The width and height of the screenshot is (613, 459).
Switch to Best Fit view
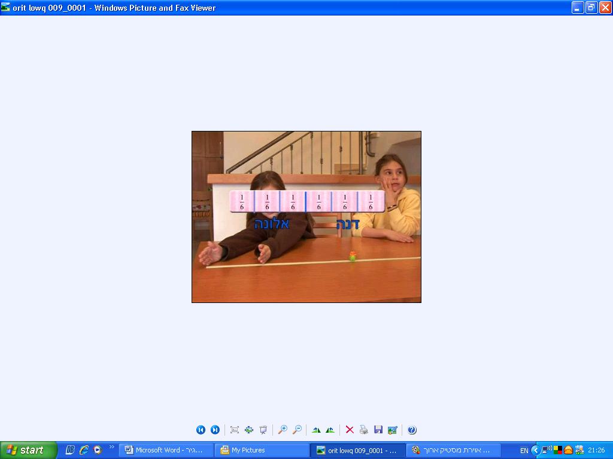235,430
